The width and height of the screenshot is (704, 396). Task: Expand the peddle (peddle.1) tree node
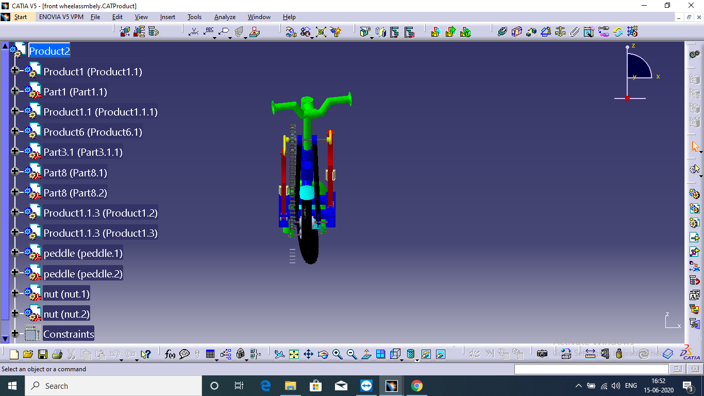point(14,253)
